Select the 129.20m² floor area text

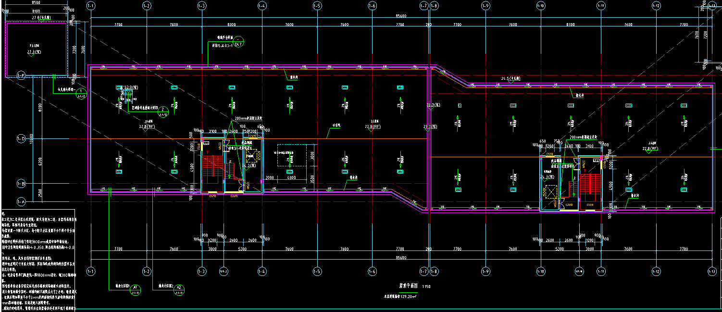click(400, 297)
